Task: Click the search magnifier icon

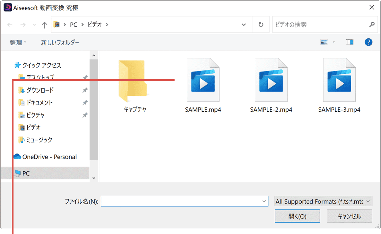Action: point(372,25)
